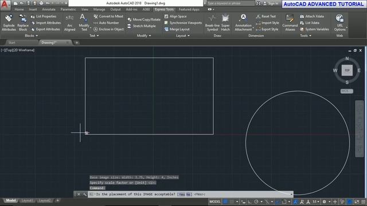Viewport: 367px width, 206px height.
Task: Open System Variables editor
Action: (x=314, y=29)
